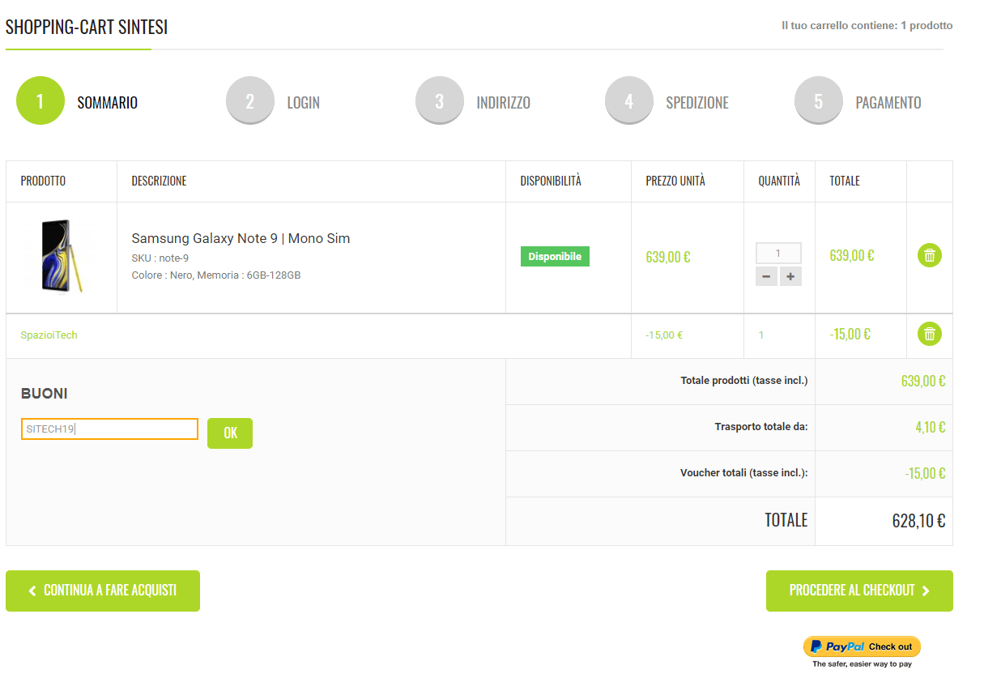Click the voucher row quantity 1
This screenshot has width=984, height=674.
point(761,335)
